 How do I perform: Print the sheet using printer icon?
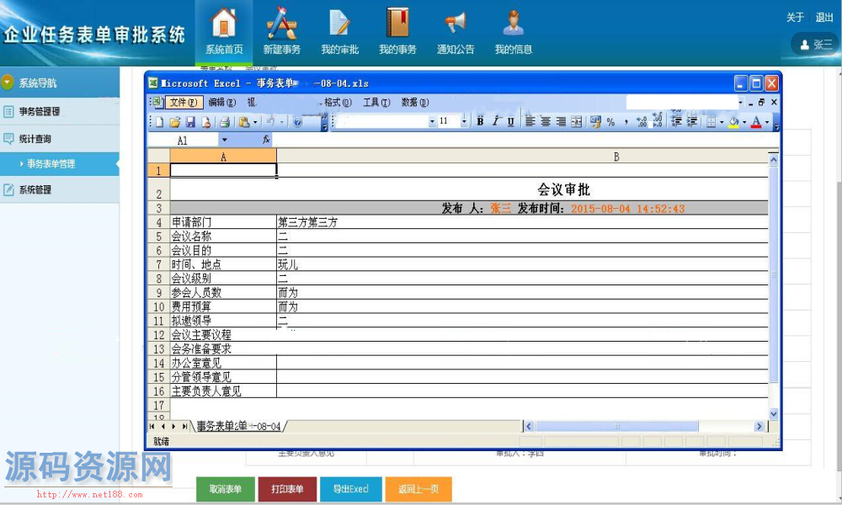click(x=225, y=122)
